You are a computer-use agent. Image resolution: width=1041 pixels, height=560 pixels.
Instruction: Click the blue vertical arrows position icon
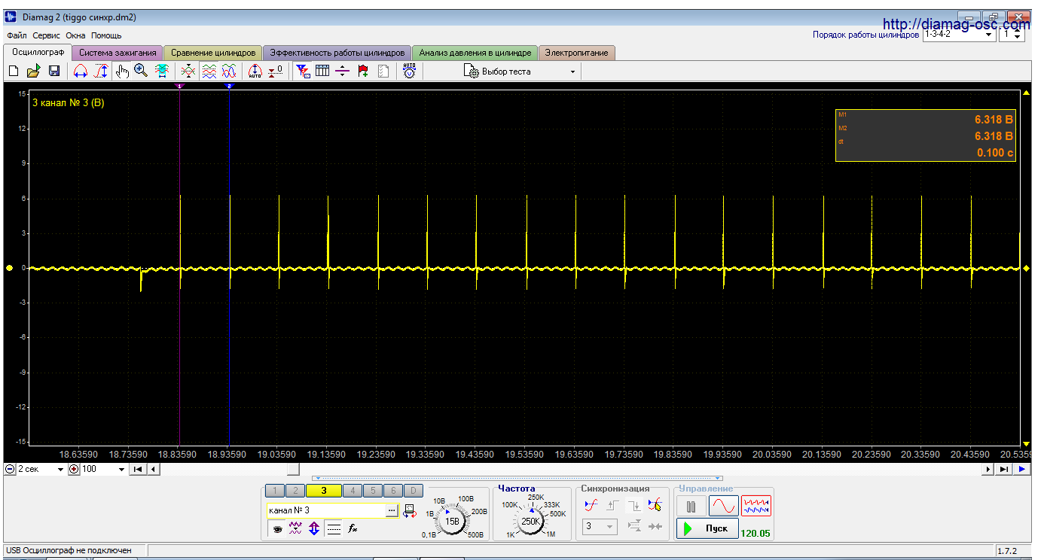(314, 529)
